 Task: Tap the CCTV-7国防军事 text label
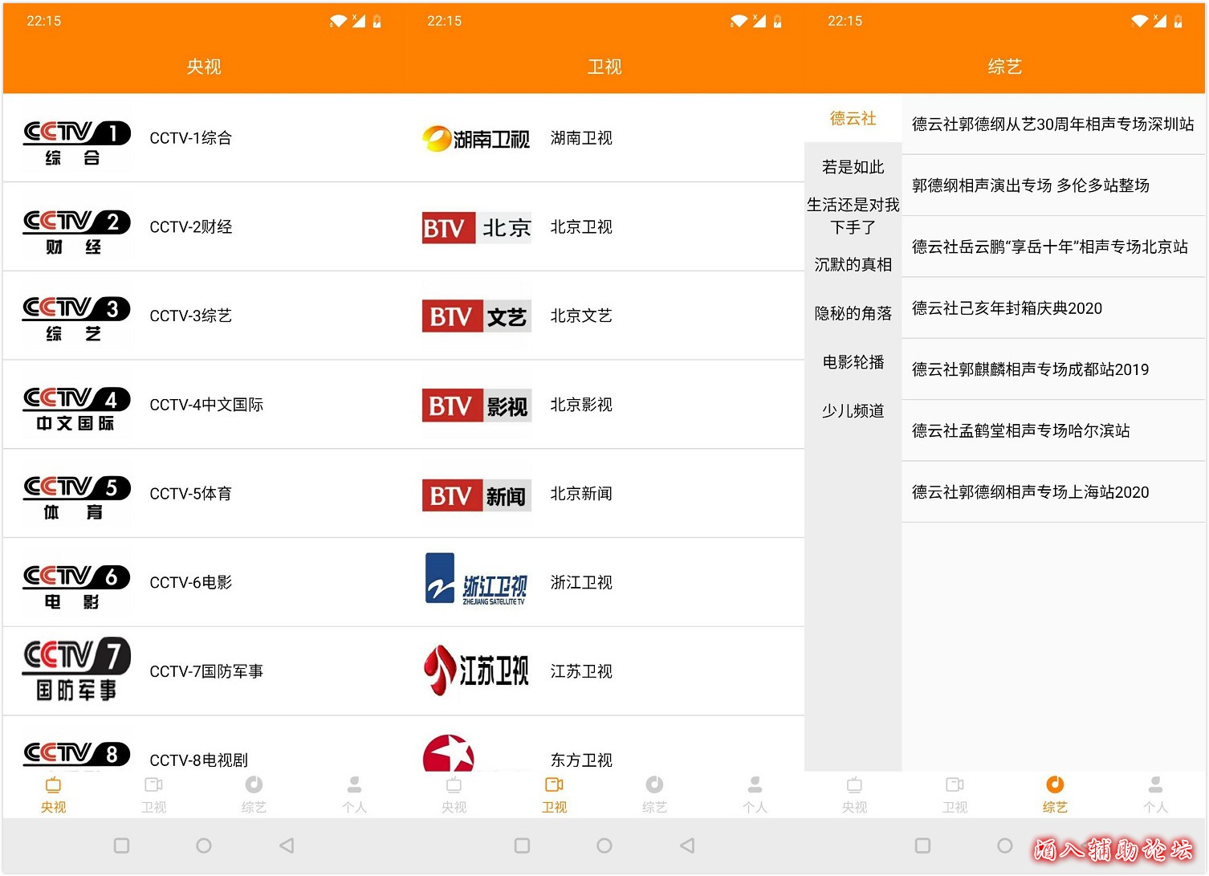(x=206, y=671)
